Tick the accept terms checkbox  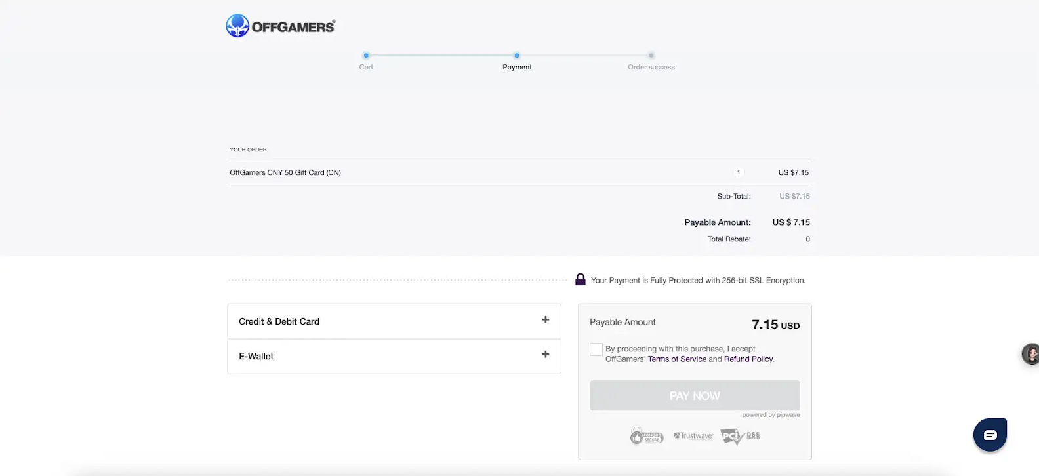(596, 349)
